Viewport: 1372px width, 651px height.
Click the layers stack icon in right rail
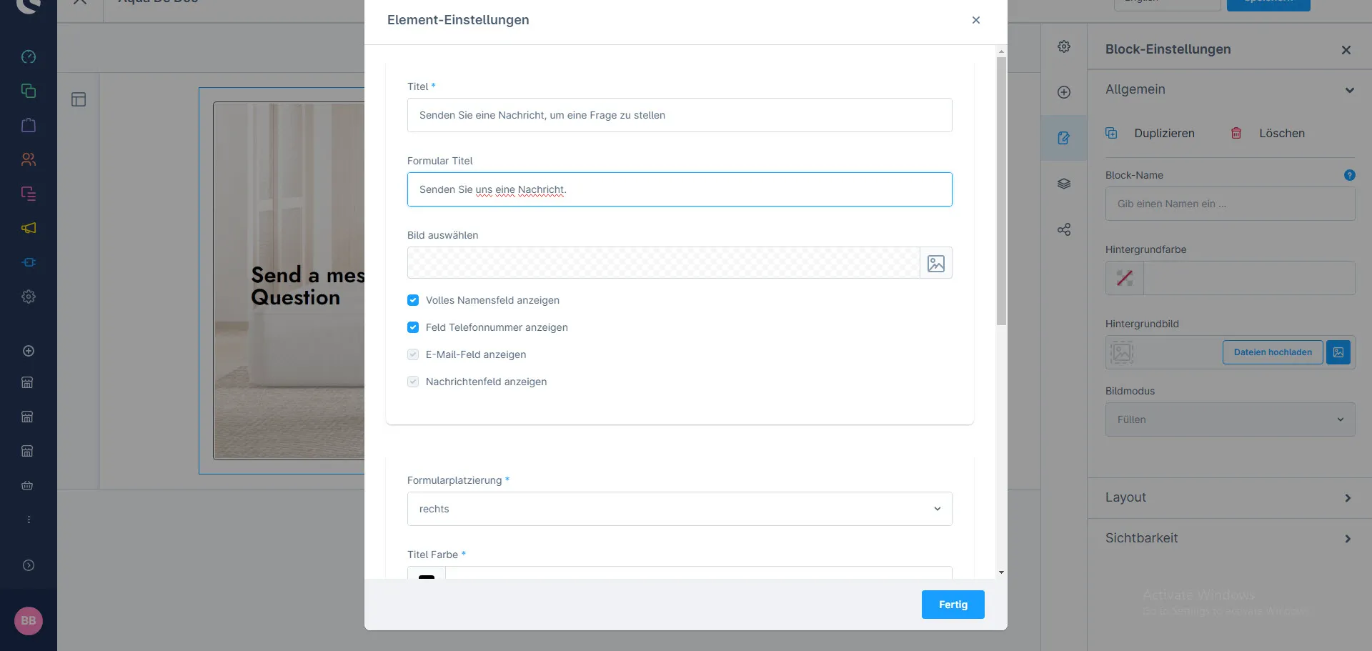pos(1063,184)
